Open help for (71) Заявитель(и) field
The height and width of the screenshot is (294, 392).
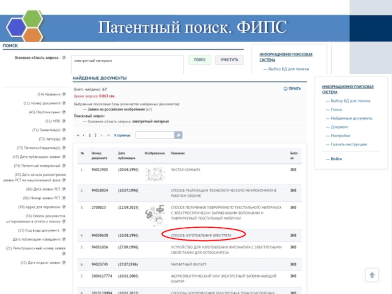64,130
